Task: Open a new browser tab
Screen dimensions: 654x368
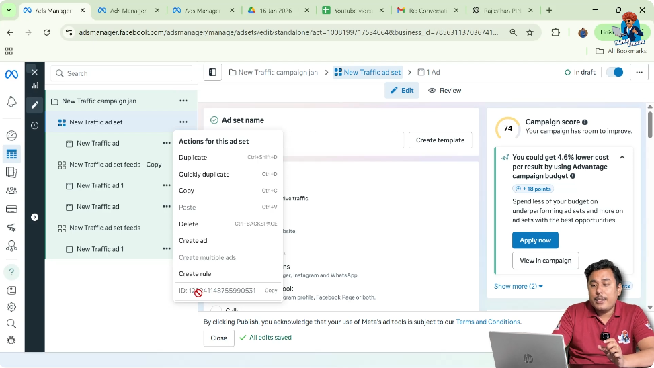Action: coord(549,11)
